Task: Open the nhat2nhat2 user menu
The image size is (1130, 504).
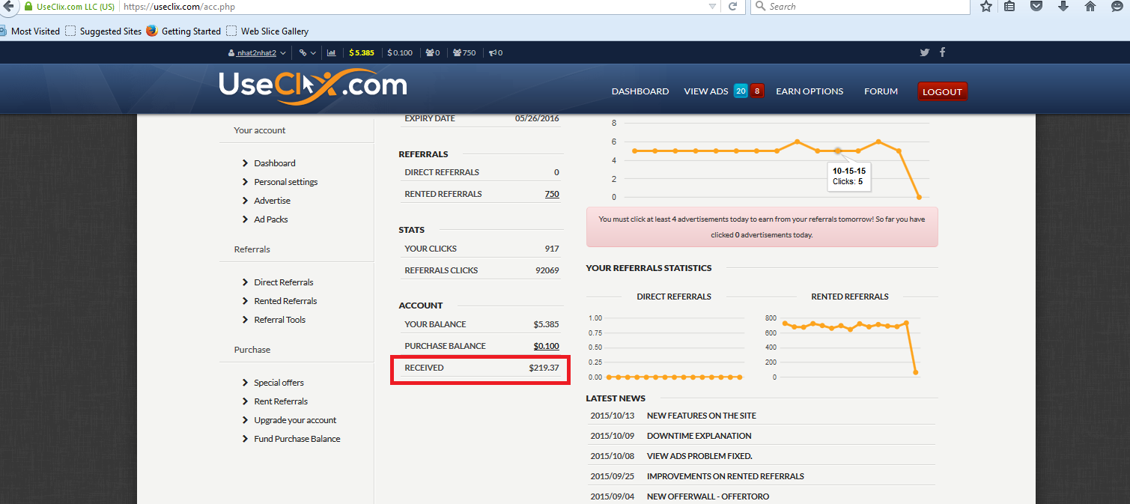Action: [256, 53]
